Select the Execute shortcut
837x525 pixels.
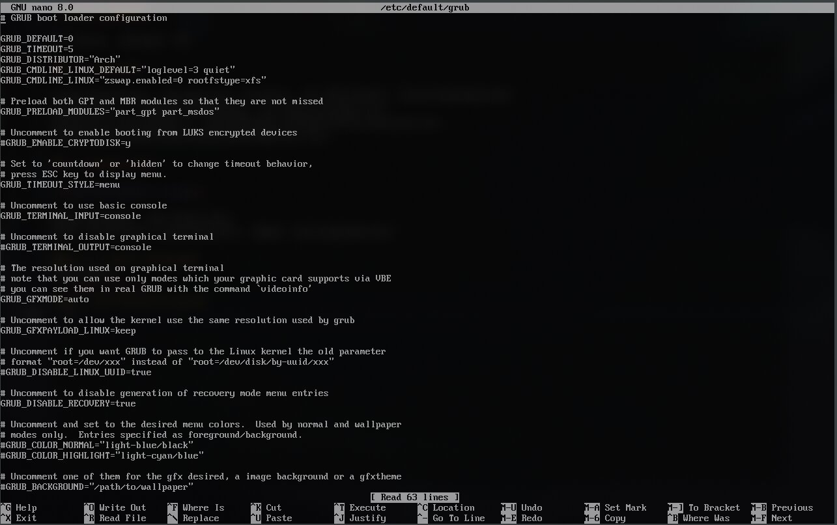click(367, 507)
